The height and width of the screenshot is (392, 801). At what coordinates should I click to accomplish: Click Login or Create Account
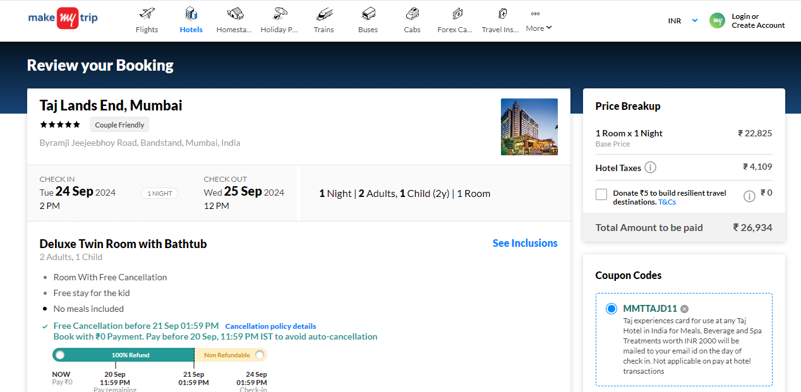coord(758,21)
